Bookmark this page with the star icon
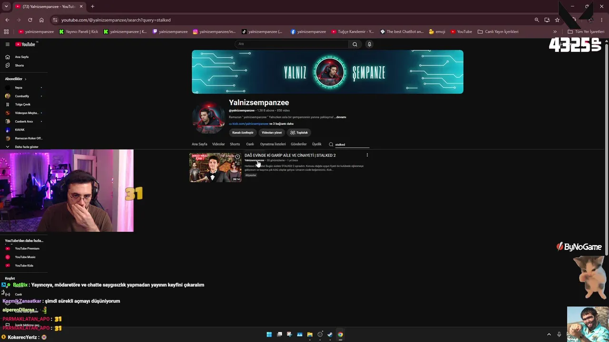The image size is (609, 342). click(557, 20)
